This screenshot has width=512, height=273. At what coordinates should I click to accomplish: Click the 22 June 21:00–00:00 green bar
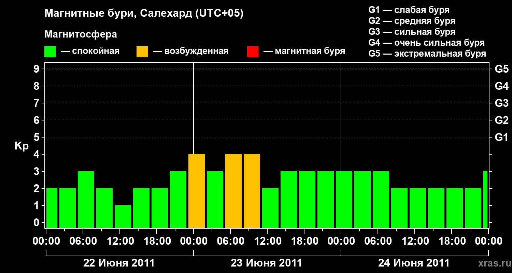click(x=178, y=199)
